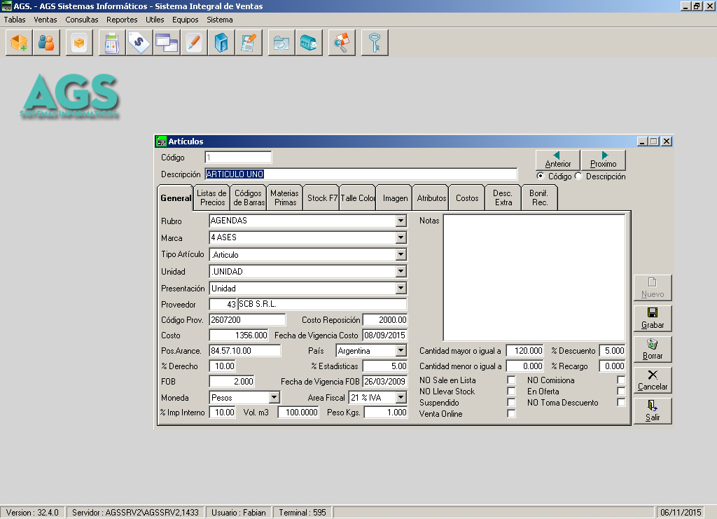Viewport: 717px width, 519px height.
Task: Select the Código radio button
Action: click(541, 176)
